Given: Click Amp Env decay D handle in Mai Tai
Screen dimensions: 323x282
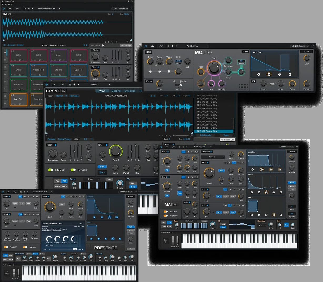Looking at the screenshot, I should 262,169.
